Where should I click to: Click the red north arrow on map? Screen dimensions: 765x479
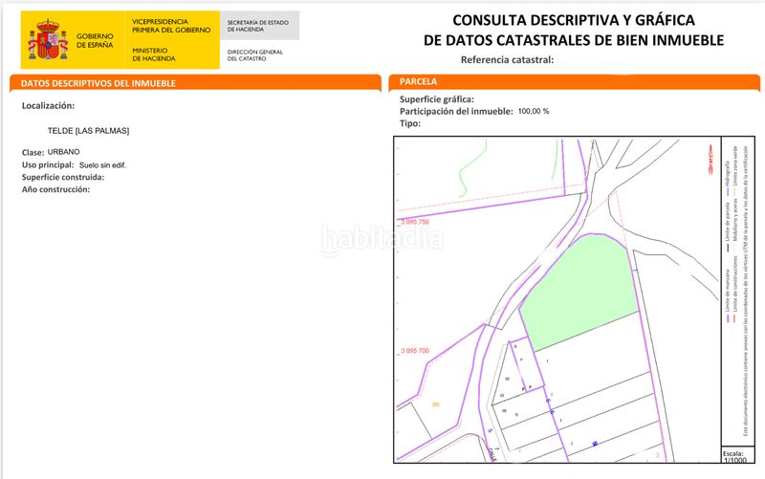click(710, 159)
